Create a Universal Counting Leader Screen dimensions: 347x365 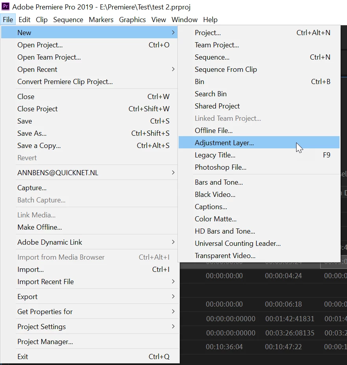[x=259, y=243]
